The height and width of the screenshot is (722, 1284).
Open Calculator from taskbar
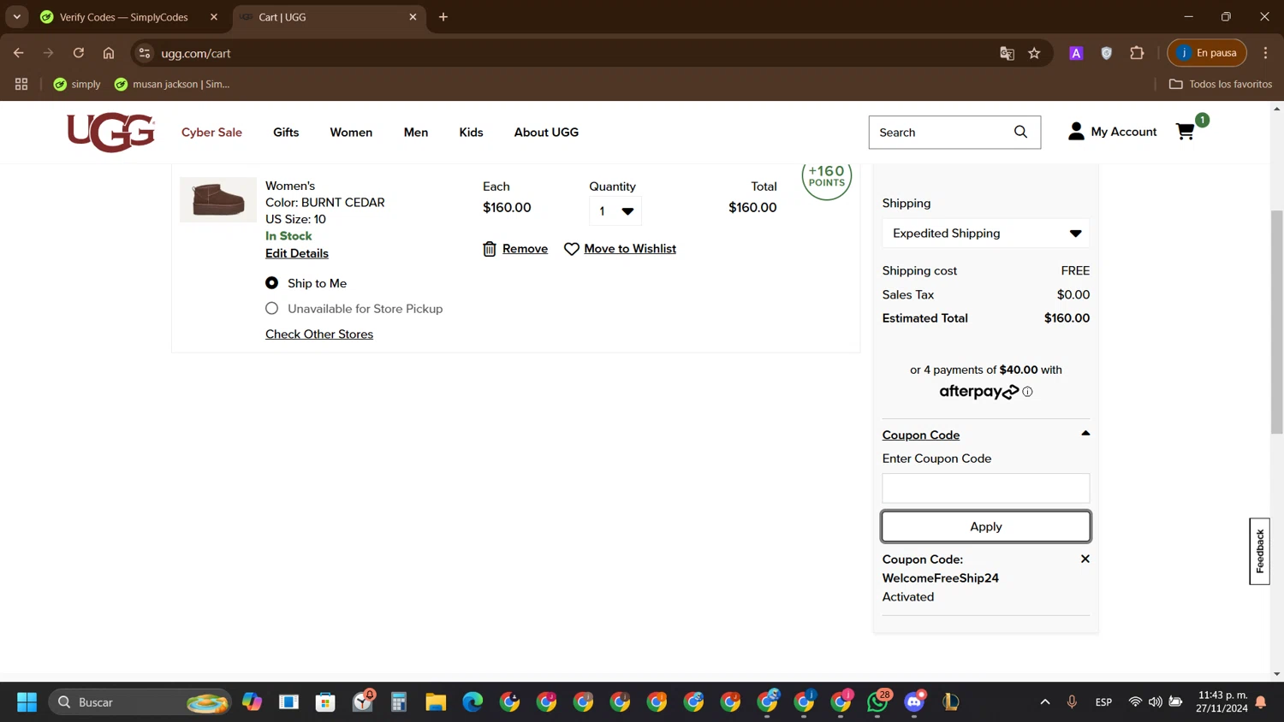(x=399, y=702)
